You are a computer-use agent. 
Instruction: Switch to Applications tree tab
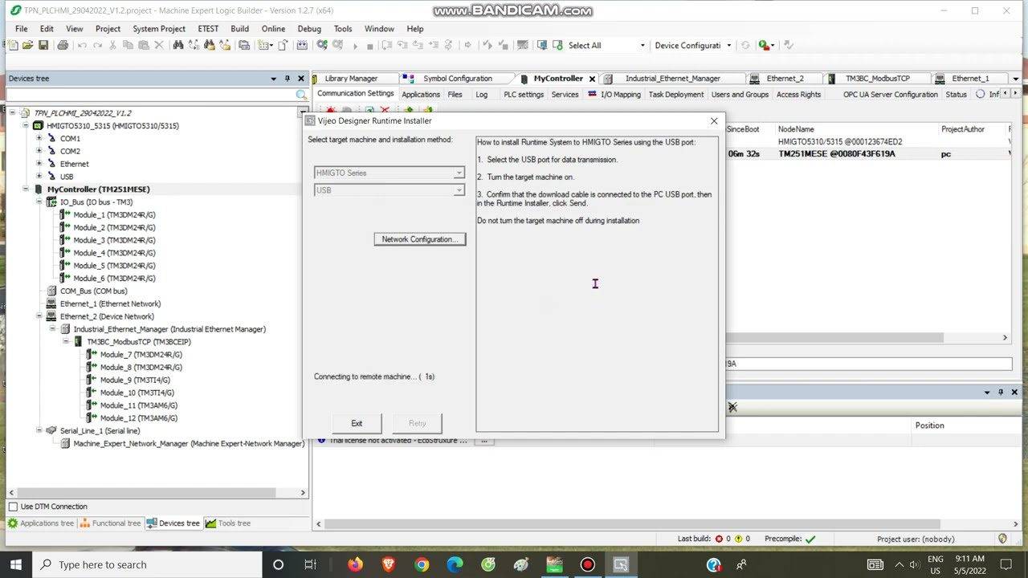pos(41,523)
